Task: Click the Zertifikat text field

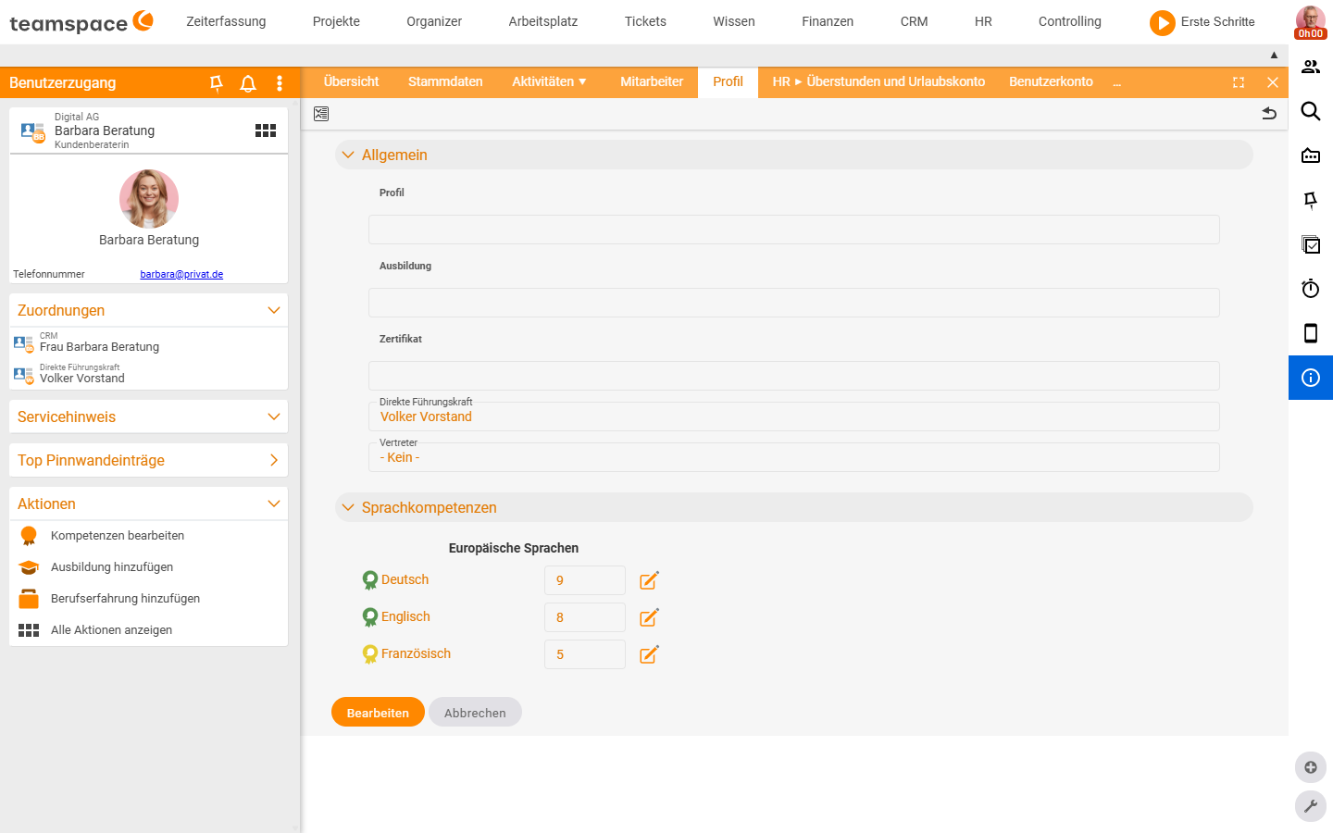Action: click(x=794, y=376)
